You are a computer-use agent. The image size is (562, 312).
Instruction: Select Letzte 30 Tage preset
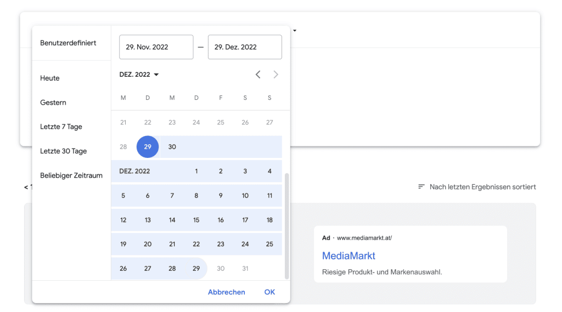coord(63,151)
